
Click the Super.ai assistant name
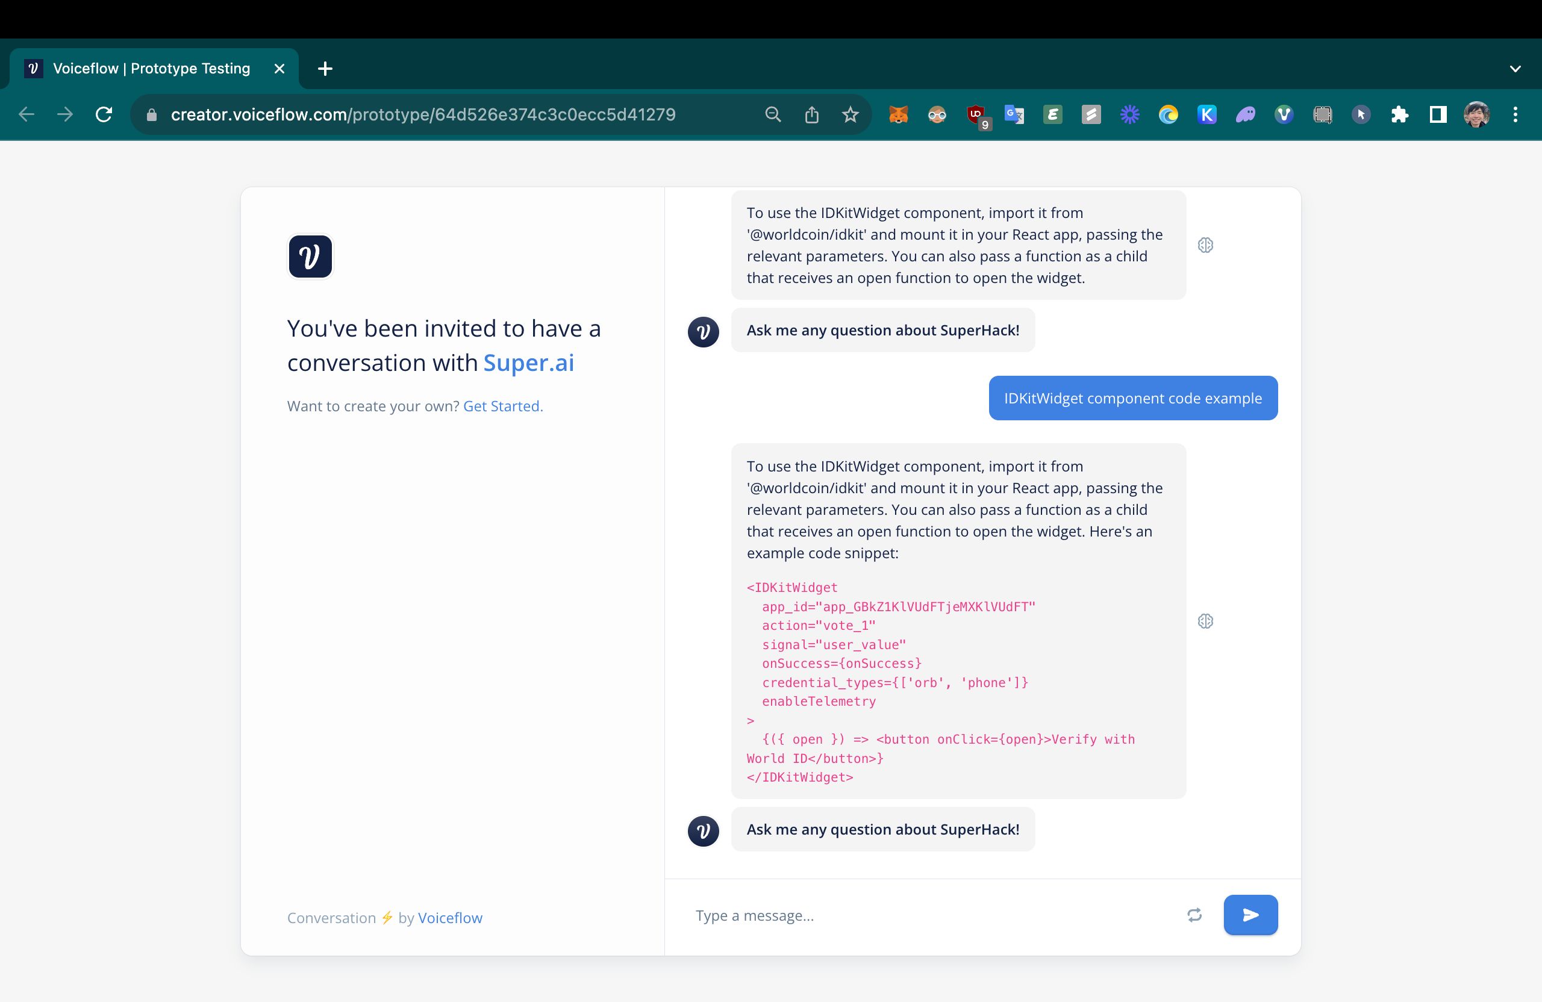[528, 363]
